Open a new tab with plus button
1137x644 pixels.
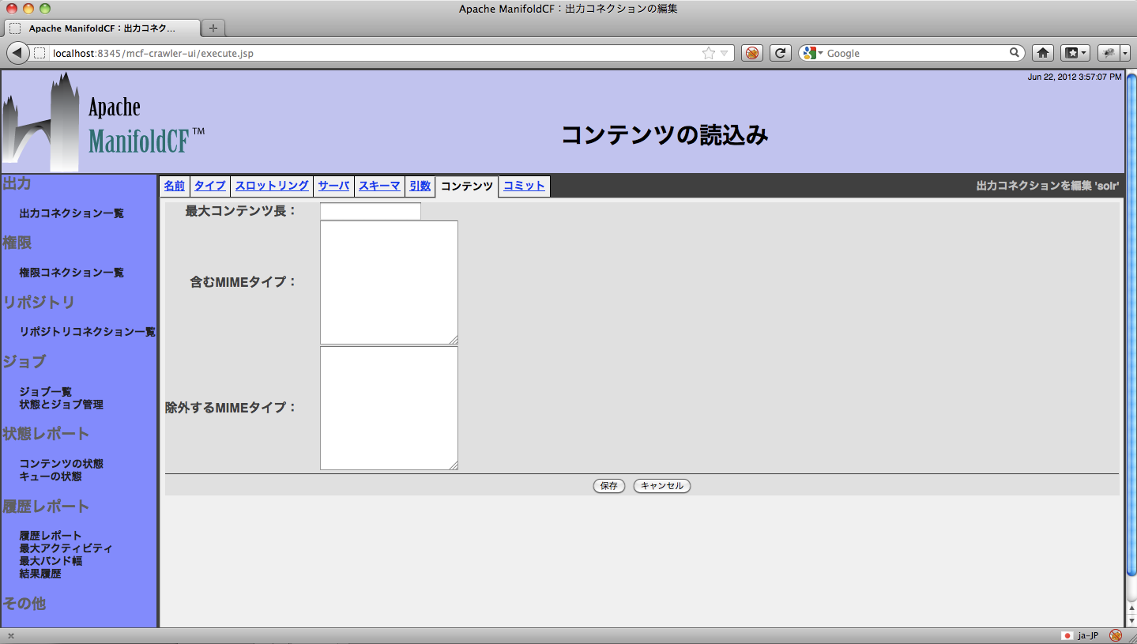(x=213, y=28)
